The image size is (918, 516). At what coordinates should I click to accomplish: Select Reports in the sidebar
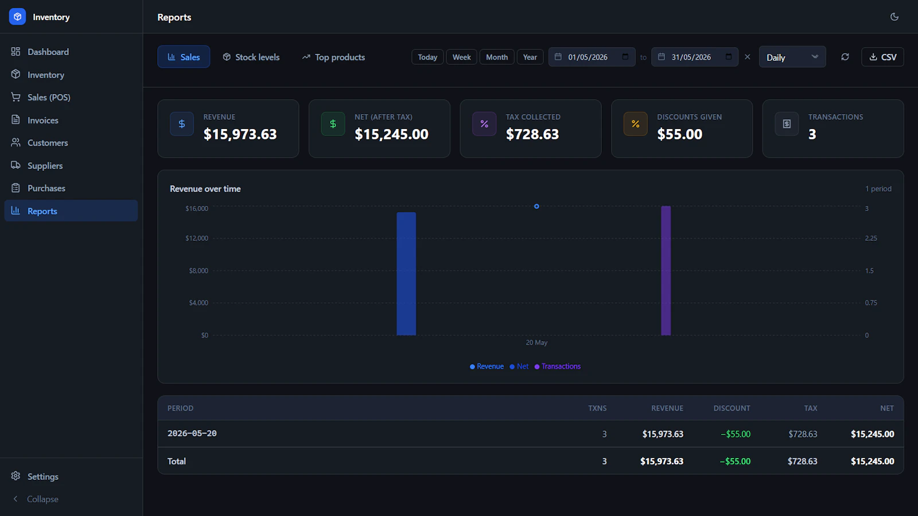click(x=71, y=211)
